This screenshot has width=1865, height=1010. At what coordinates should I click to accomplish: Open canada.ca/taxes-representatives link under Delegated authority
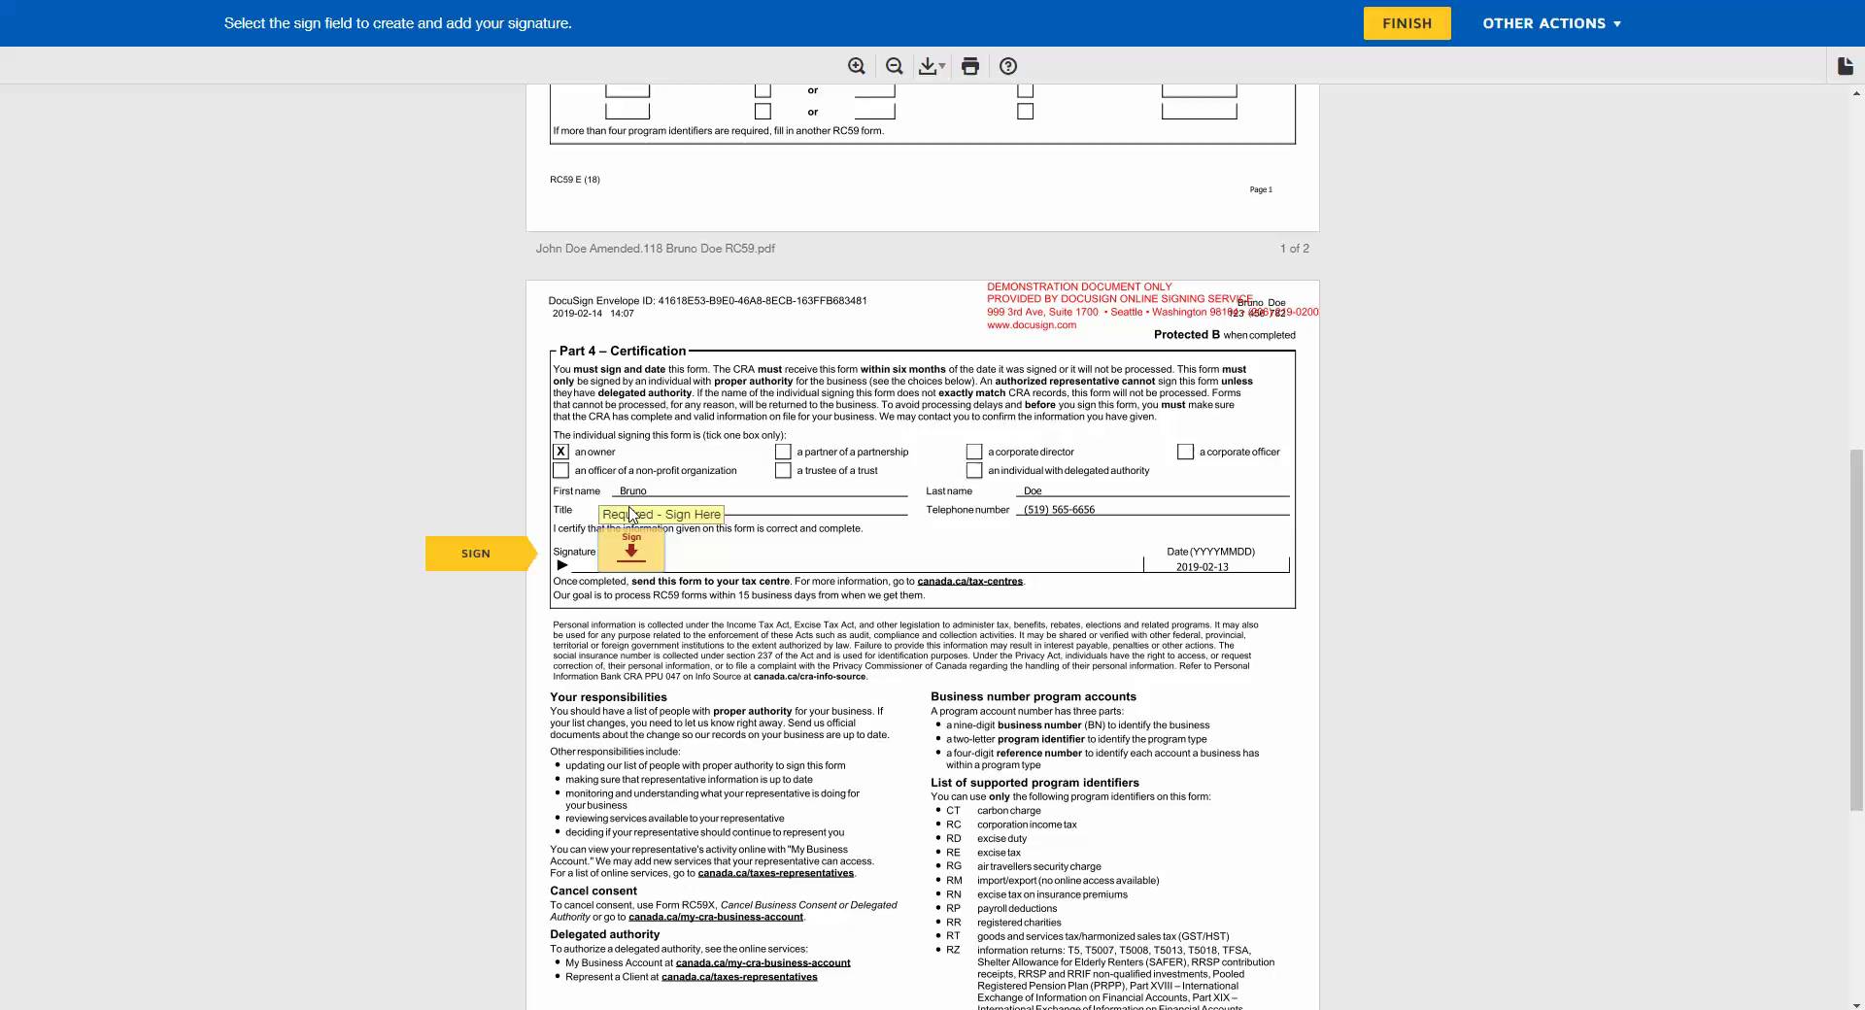(738, 977)
